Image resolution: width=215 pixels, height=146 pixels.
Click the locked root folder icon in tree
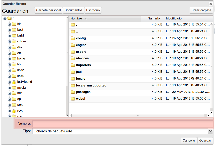14,111
